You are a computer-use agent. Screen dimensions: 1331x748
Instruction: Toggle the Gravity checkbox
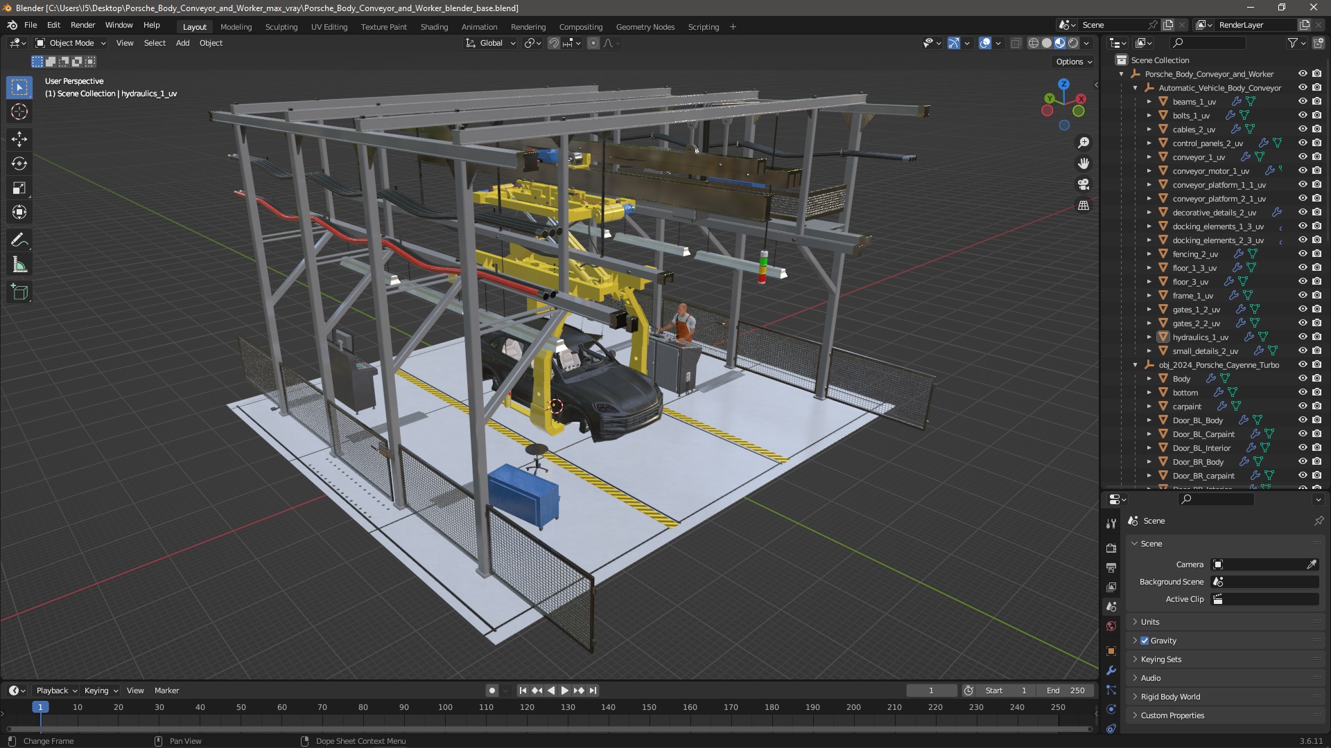pyautogui.click(x=1145, y=641)
